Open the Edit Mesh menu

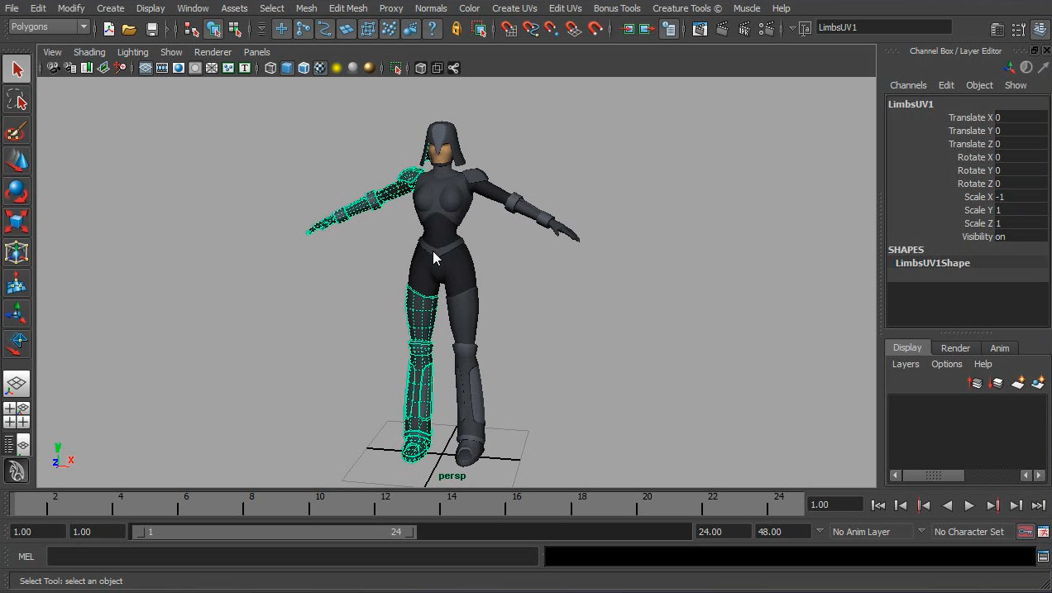click(347, 8)
